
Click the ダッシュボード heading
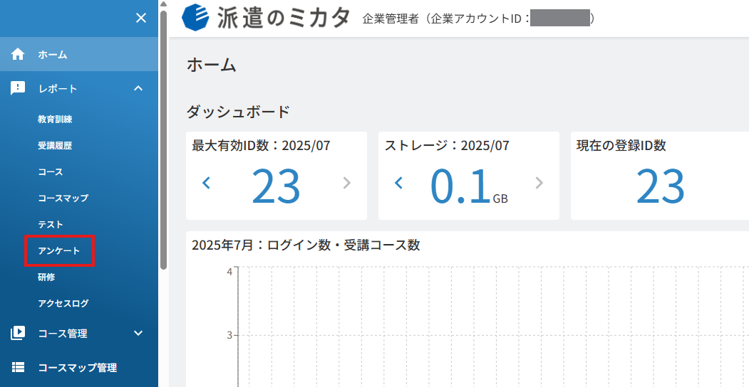click(x=238, y=112)
